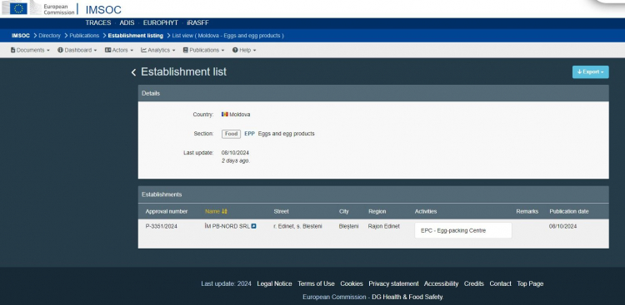Image resolution: width=625 pixels, height=305 pixels.
Task: Switch to the TRACES application
Action: (98, 22)
